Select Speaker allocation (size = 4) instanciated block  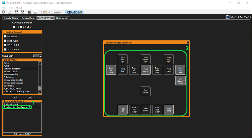[x=22, y=107]
